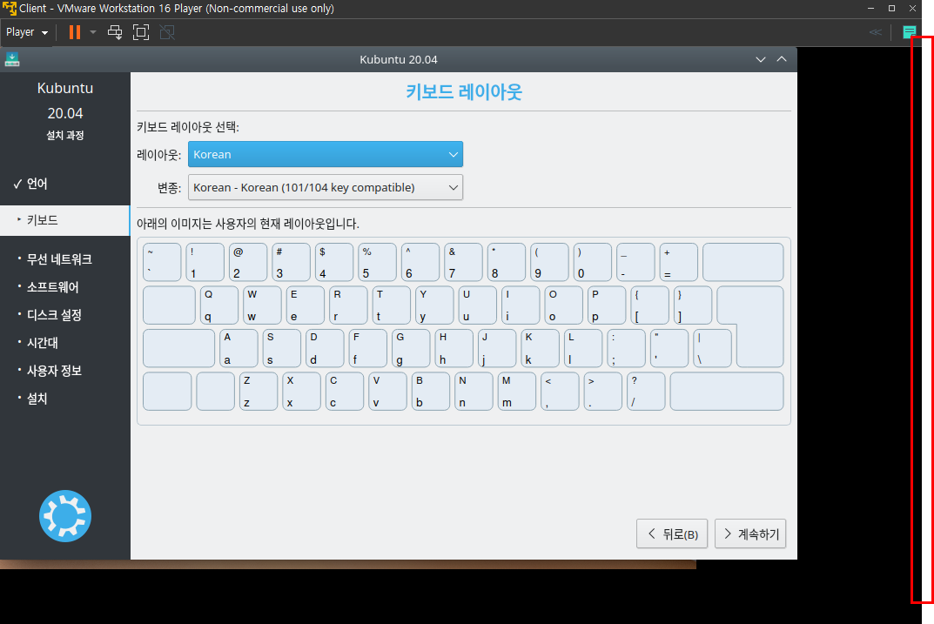Enter full screen mode icon
Image resolution: width=934 pixels, height=624 pixels.
(141, 32)
